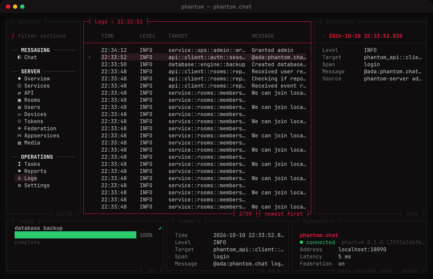Viewport: 433px width, 279px height.
Task: Open the Reports flag icon
Action: pos(20,171)
